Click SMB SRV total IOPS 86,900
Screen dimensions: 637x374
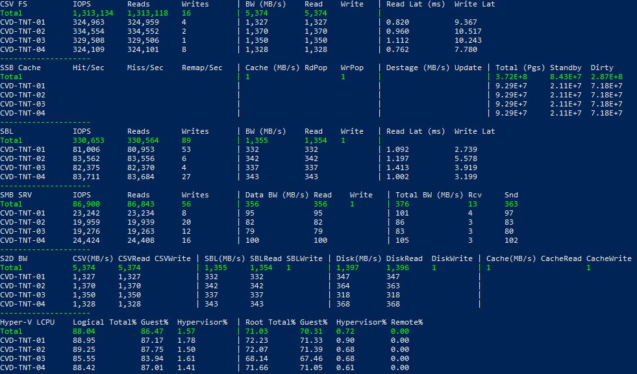click(86, 205)
